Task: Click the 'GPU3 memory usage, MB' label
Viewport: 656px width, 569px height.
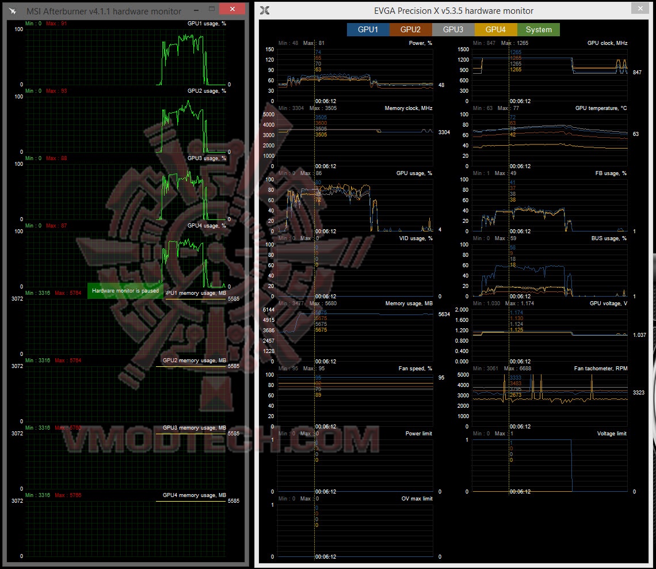Action: tap(194, 428)
